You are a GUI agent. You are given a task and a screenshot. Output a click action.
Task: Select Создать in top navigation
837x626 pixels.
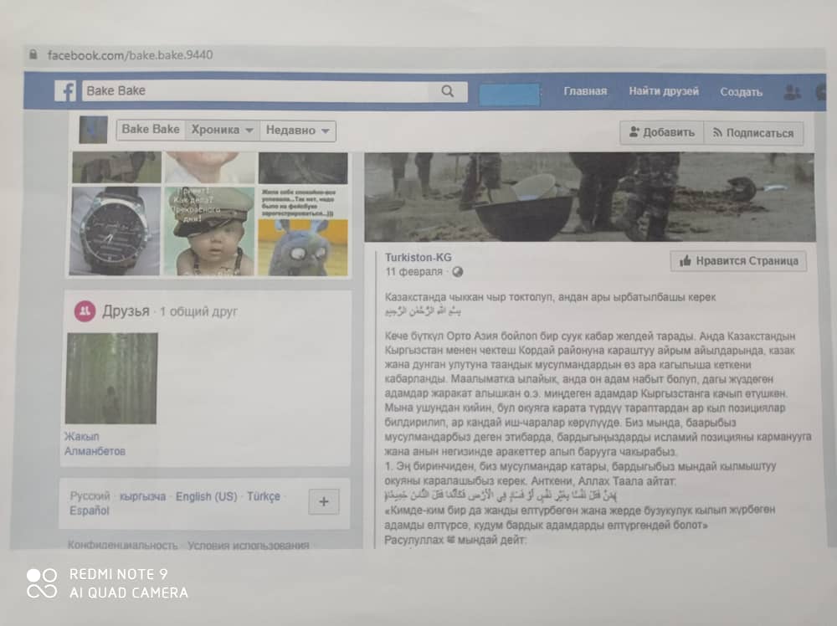click(741, 92)
